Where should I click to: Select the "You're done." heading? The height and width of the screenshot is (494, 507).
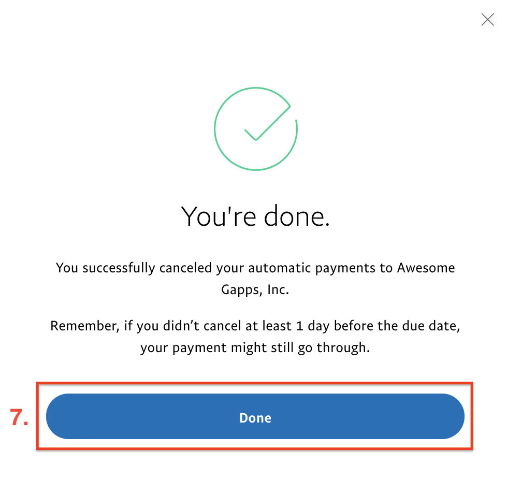255,216
